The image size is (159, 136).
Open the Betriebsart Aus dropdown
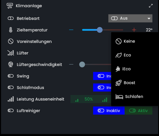(130, 18)
